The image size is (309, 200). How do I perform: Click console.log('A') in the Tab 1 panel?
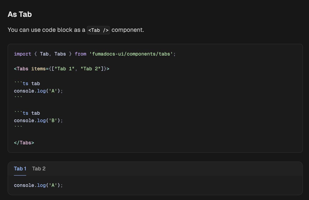coord(38,185)
